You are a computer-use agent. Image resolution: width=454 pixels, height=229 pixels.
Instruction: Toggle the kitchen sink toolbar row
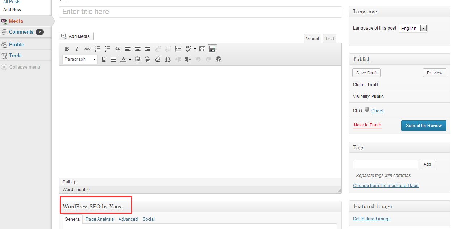(x=212, y=49)
